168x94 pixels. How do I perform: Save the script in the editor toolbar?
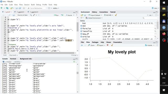[x=14, y=15]
